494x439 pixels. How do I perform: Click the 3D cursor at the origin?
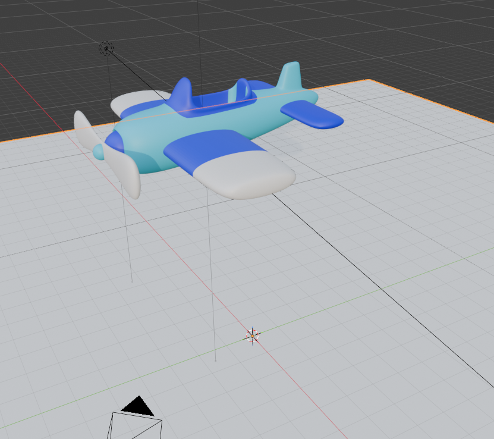[253, 336]
